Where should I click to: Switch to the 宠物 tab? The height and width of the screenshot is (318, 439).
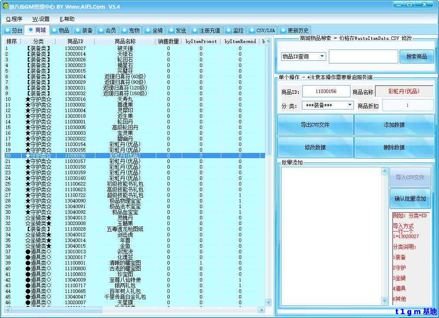131,30
